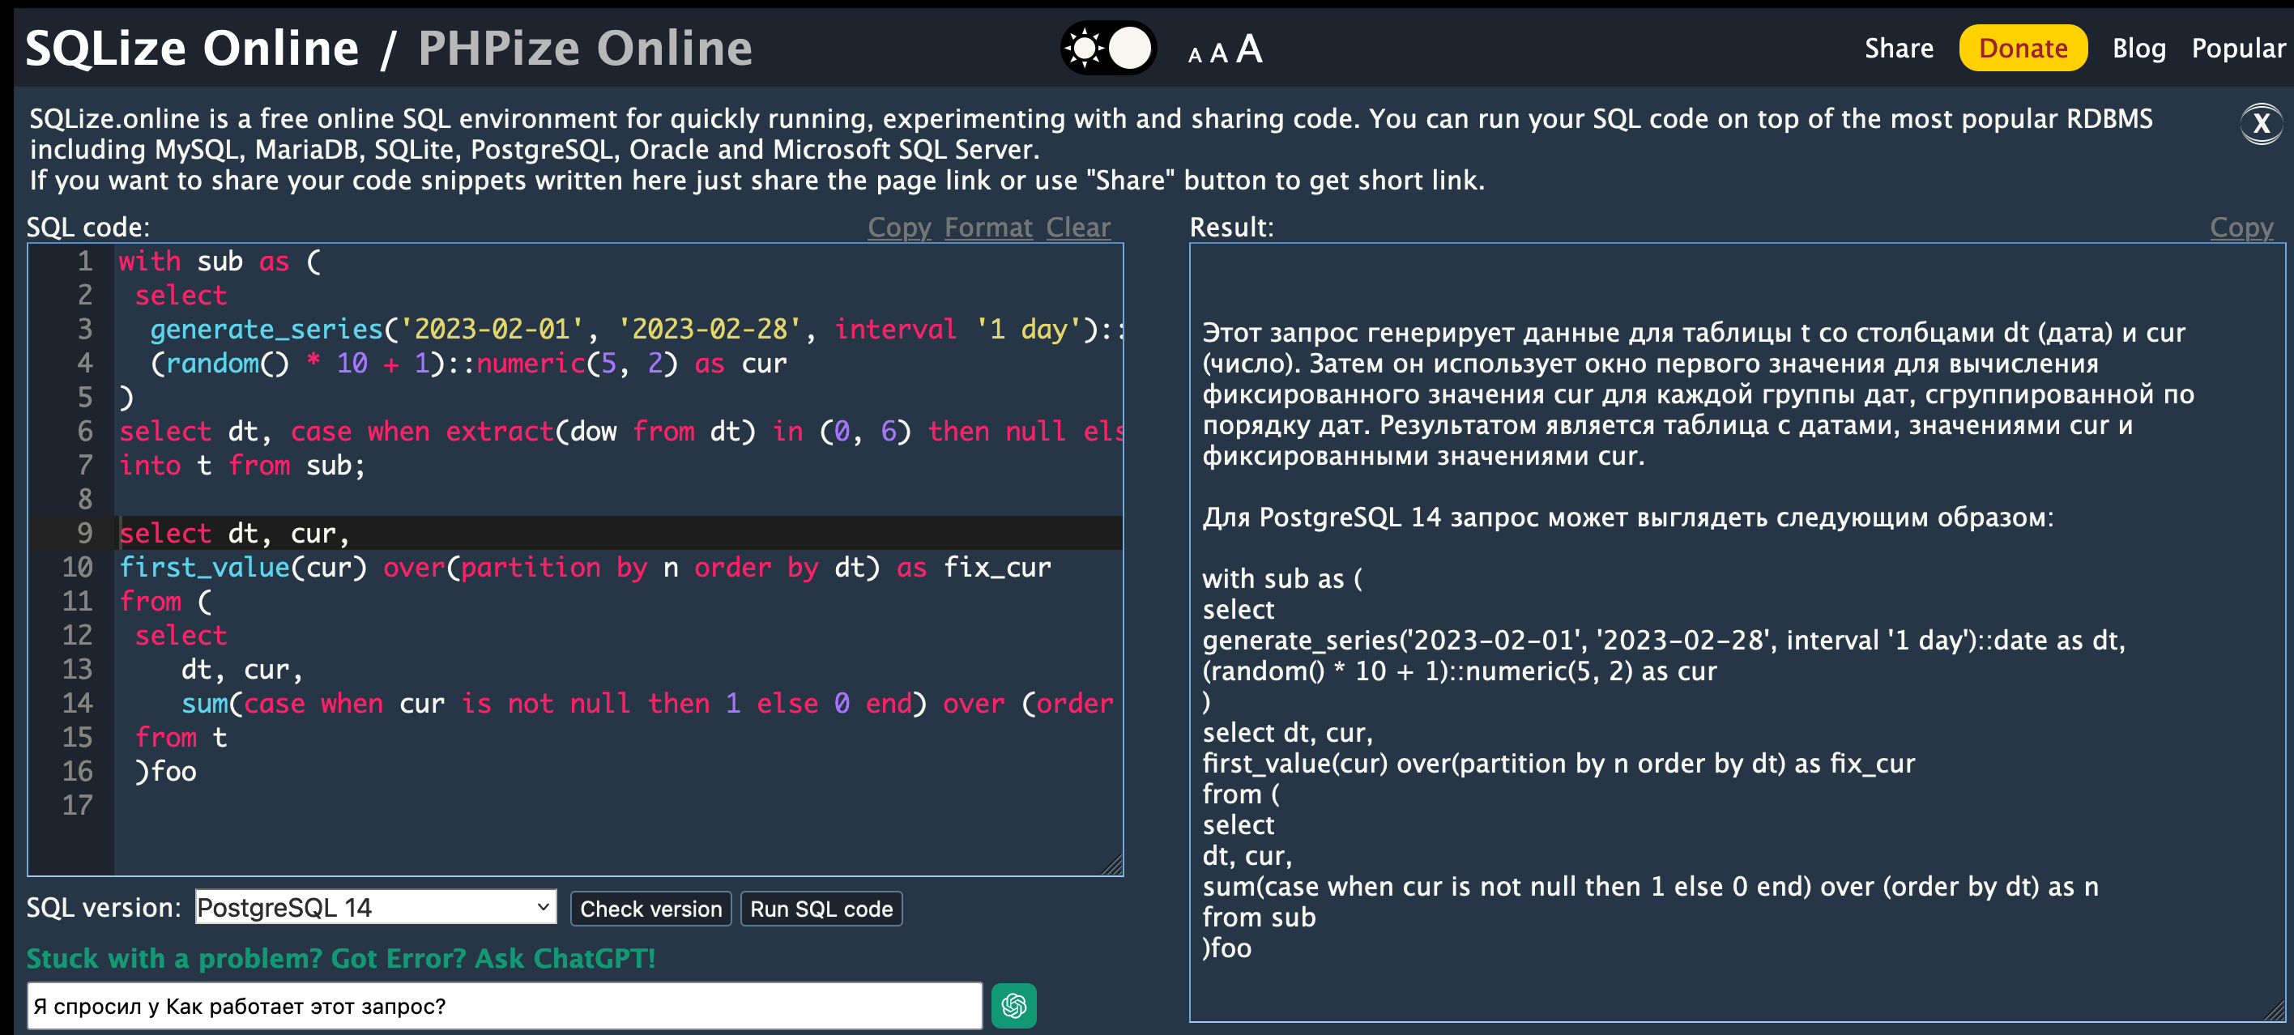Viewport: 2294px width, 1035px height.
Task: Click Copy link above Result panel
Action: point(2241,228)
